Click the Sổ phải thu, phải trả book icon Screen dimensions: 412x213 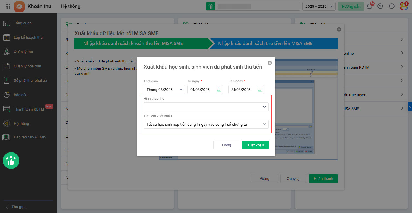point(7,80)
